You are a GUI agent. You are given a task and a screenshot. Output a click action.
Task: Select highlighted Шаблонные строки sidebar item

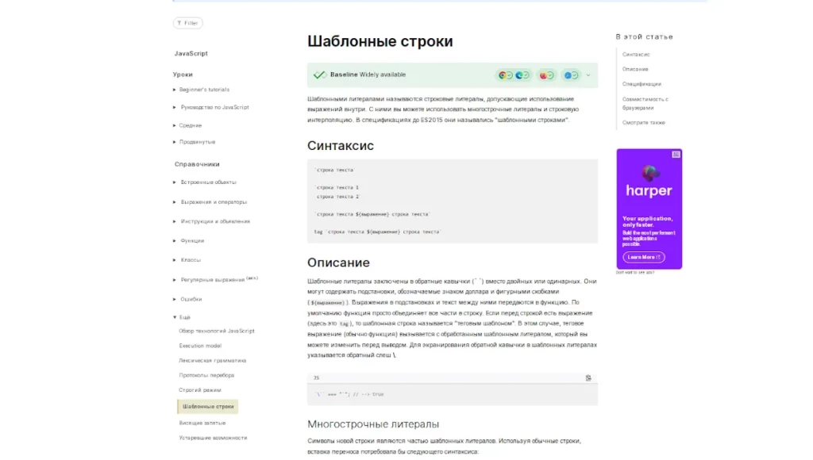click(208, 407)
